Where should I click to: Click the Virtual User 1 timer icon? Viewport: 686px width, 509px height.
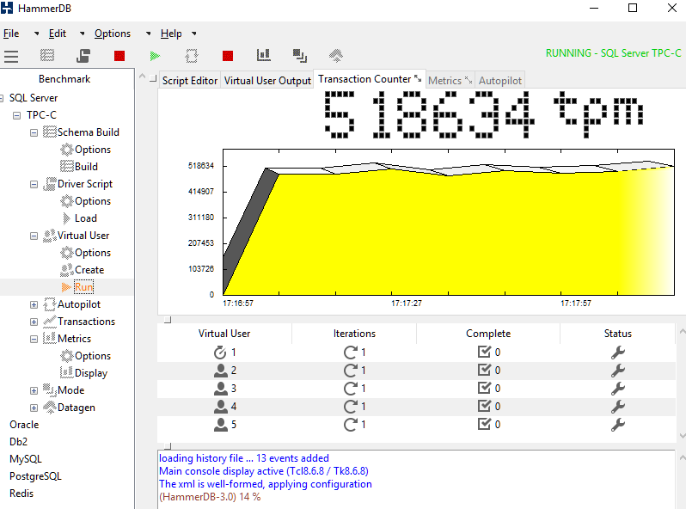(220, 353)
